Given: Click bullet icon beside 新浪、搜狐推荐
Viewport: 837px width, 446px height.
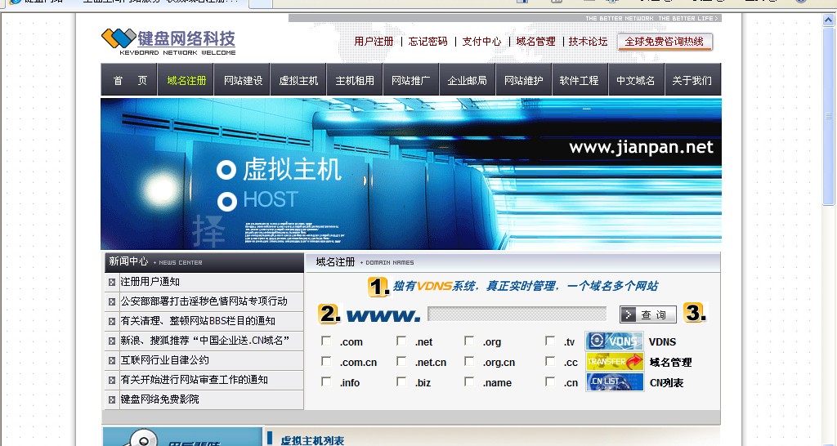Looking at the screenshot, I should tap(111, 341).
